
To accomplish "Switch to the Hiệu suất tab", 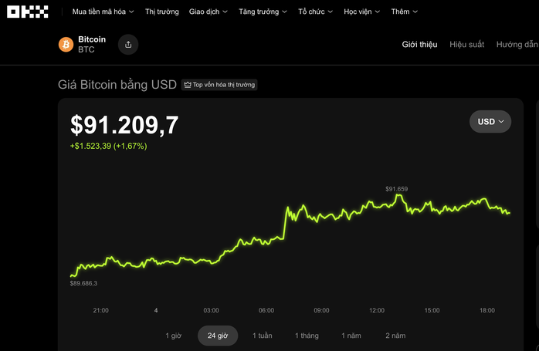I will point(467,45).
